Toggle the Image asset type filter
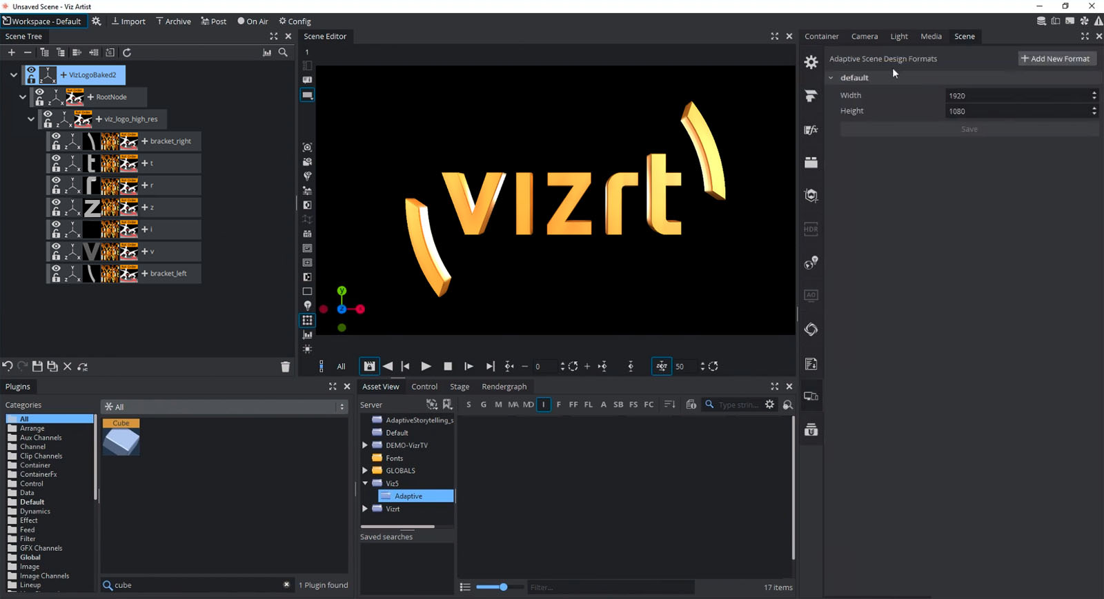Screen dimensions: 1104x599 pyautogui.click(x=544, y=405)
